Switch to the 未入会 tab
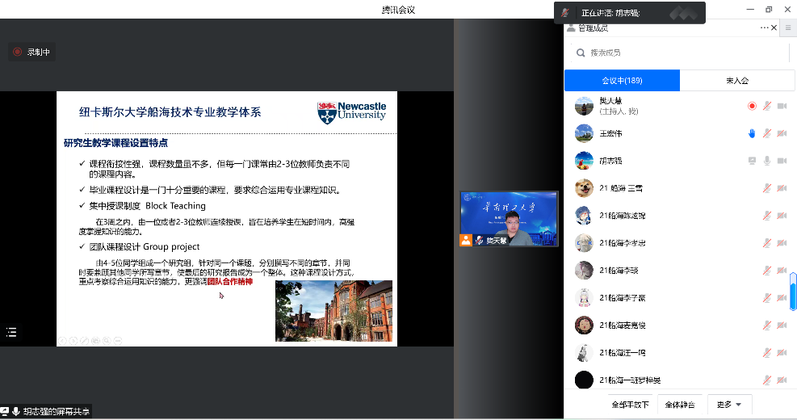The height and width of the screenshot is (420, 797). (x=736, y=81)
